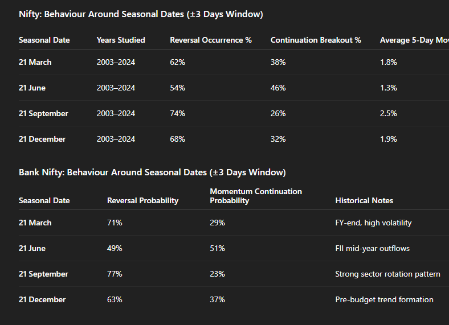Select the Pre-budget trend formation note
The height and width of the screenshot is (325, 449).
384,299
